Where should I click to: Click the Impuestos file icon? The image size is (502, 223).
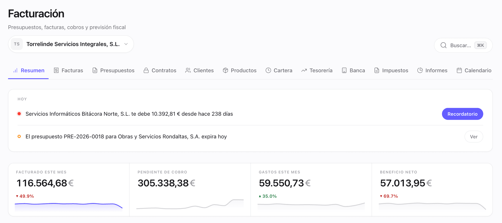coord(377,70)
